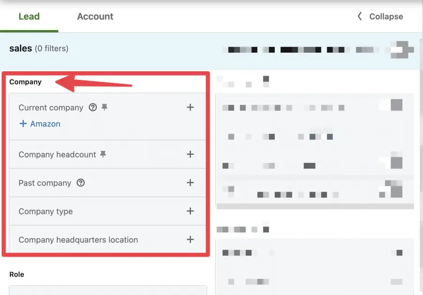Open help for the Past company filter
This screenshot has width=423, height=295.
point(81,183)
